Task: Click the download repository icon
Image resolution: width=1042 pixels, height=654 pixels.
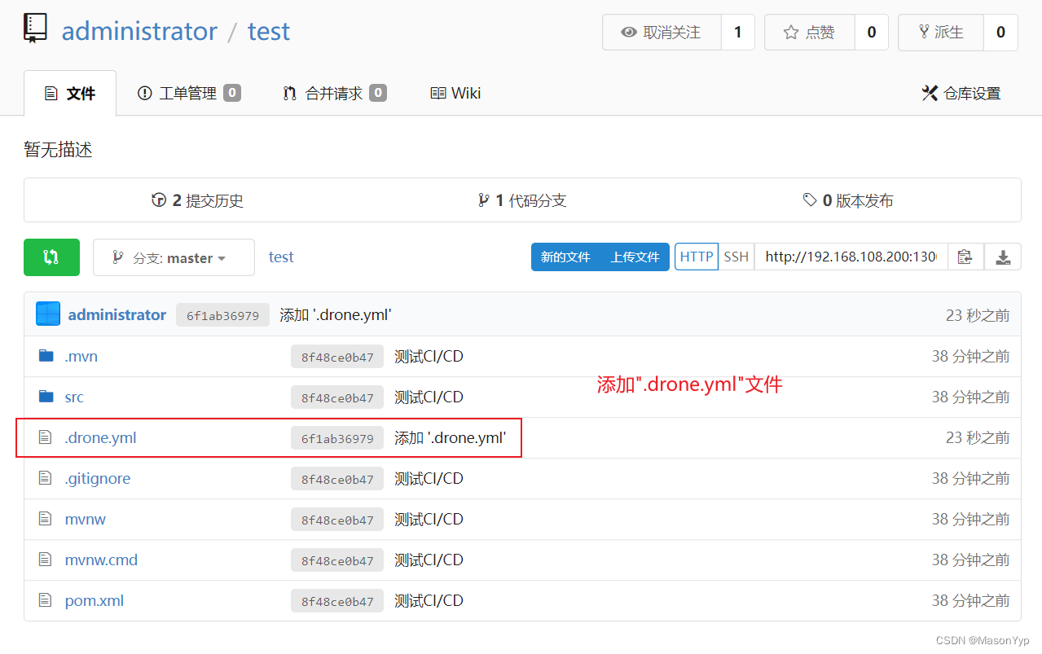Action: click(x=1003, y=257)
